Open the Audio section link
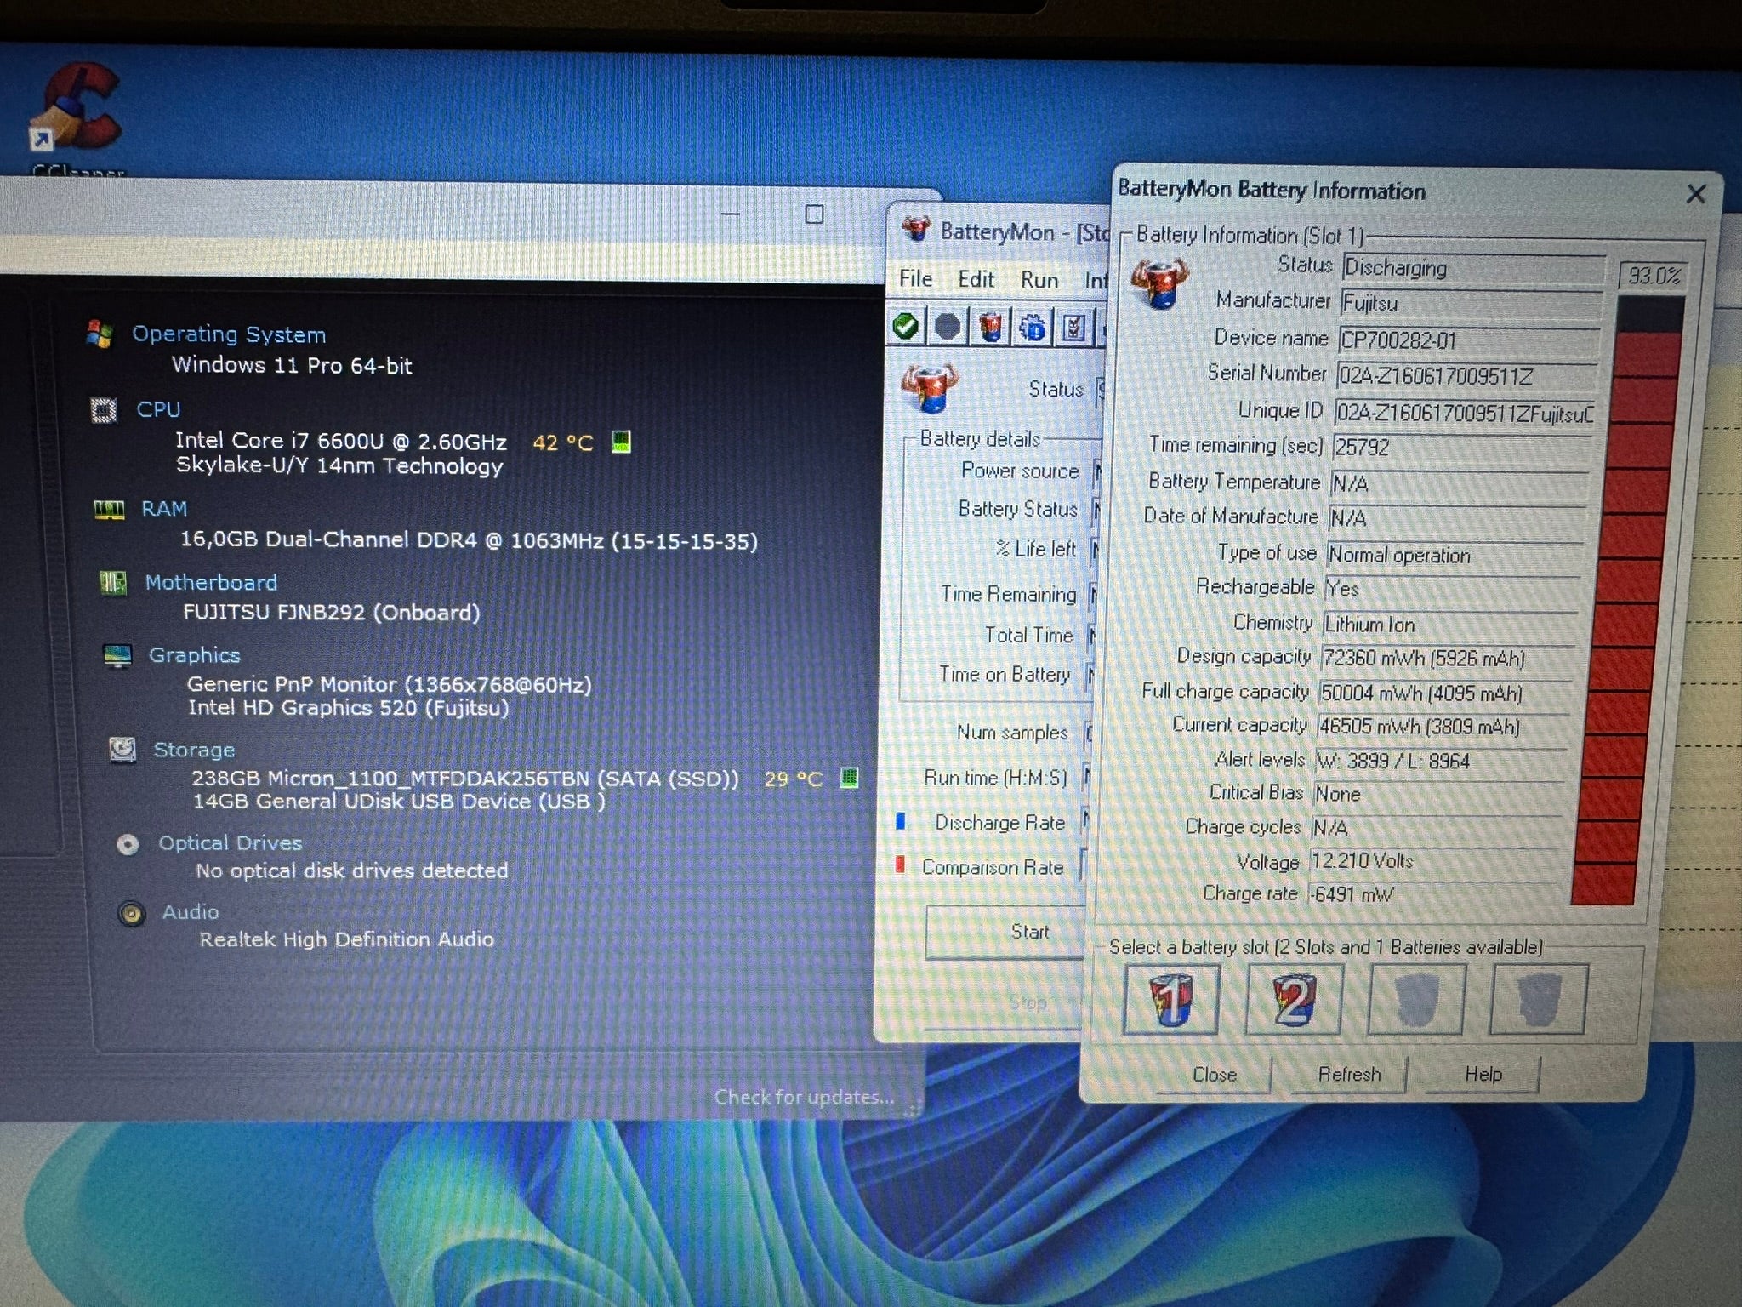Image resolution: width=1742 pixels, height=1307 pixels. (191, 912)
